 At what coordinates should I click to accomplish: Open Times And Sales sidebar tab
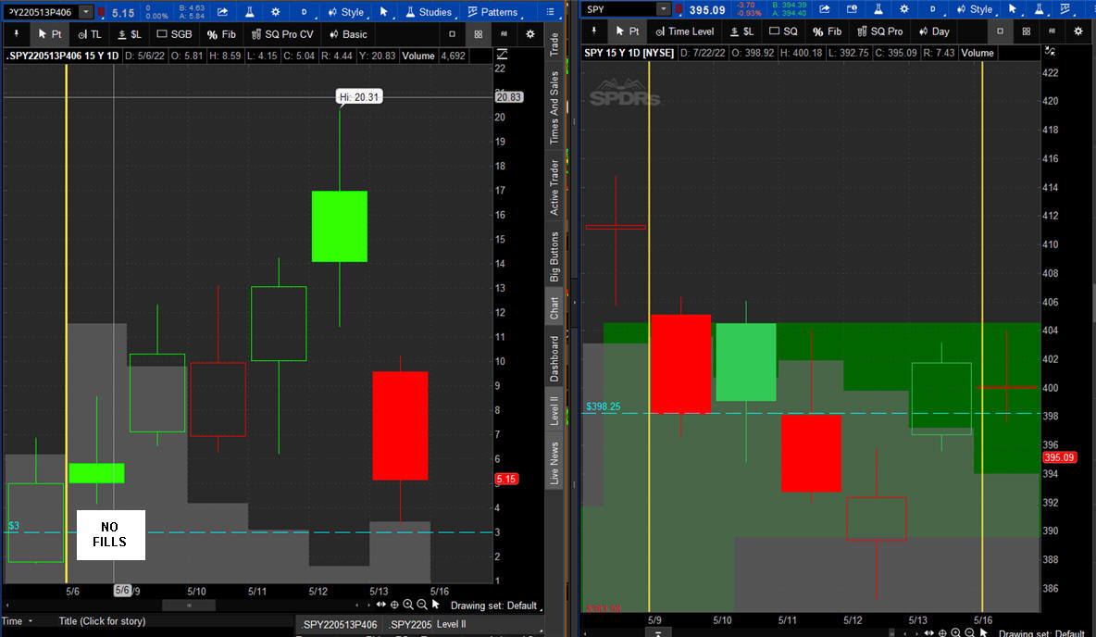tap(554, 107)
